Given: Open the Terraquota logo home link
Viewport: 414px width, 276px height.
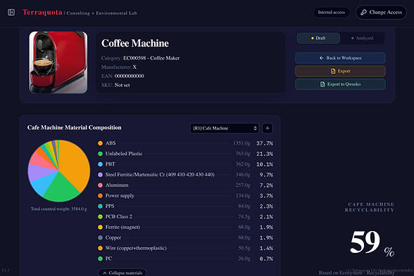Looking at the screenshot, I should (42, 13).
